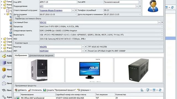177x99 pixels.
Task: Open the Системный блок browse (…) button
Action: (159, 23)
